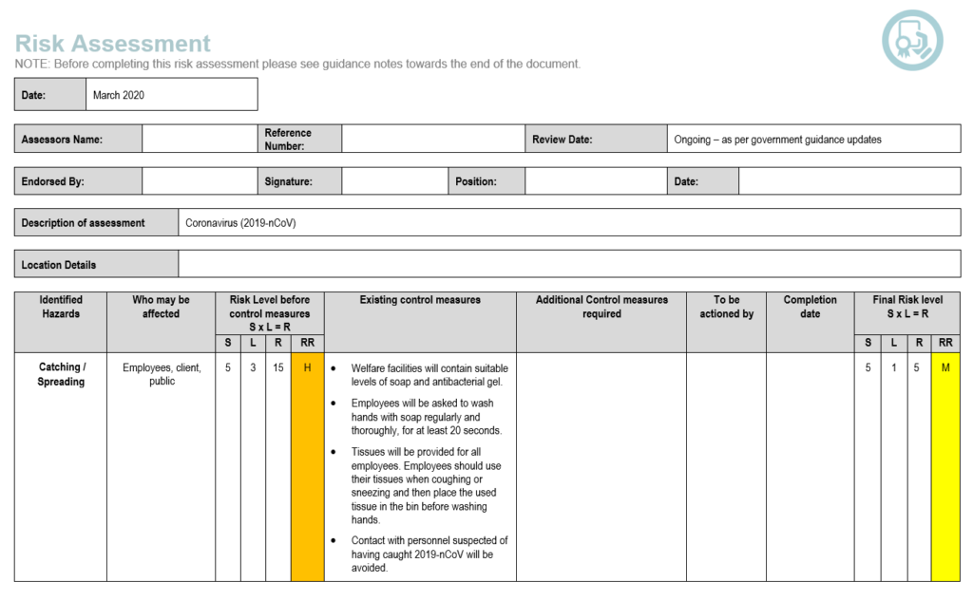Image resolution: width=973 pixels, height=601 pixels.
Task: Click the Review Date value cell
Action: [812, 140]
